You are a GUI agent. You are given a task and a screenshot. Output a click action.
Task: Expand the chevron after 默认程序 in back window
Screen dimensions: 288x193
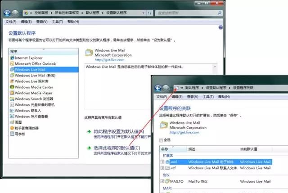pyautogui.click(x=103, y=13)
